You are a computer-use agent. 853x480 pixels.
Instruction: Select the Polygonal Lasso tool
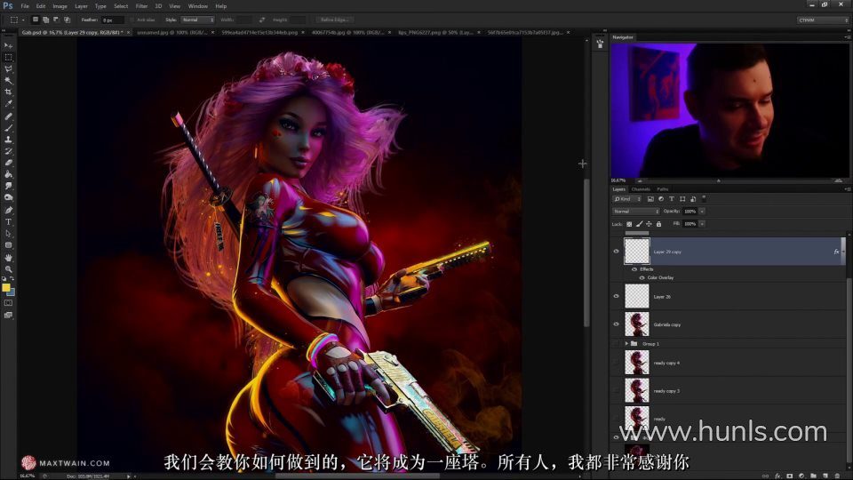pyautogui.click(x=8, y=69)
